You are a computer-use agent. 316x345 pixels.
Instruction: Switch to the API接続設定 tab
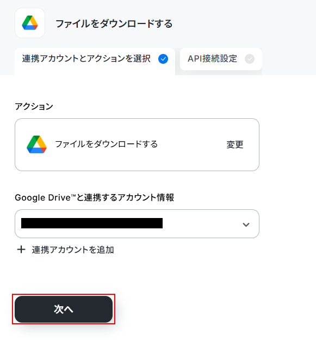click(x=221, y=59)
